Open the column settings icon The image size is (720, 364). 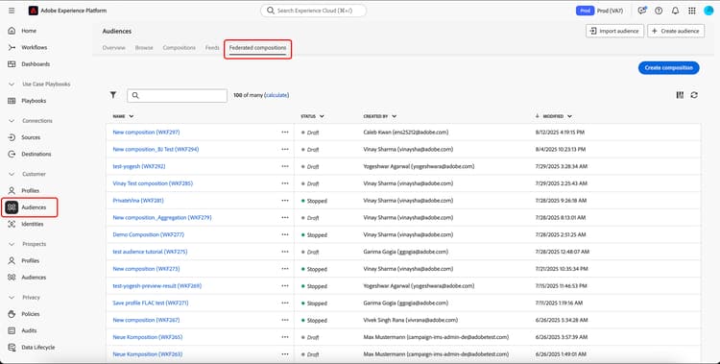pos(680,95)
